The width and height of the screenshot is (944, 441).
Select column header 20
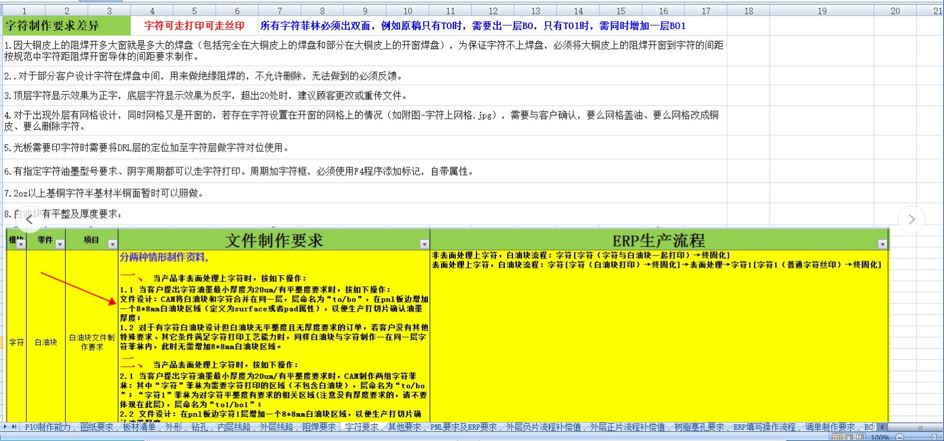(895, 11)
